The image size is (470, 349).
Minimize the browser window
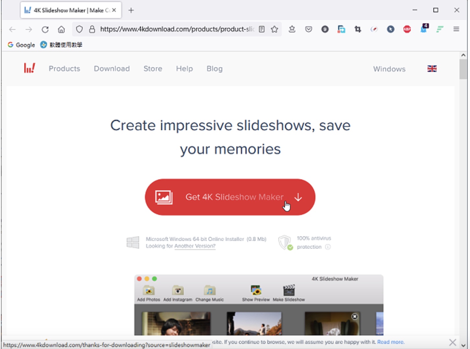[415, 10]
